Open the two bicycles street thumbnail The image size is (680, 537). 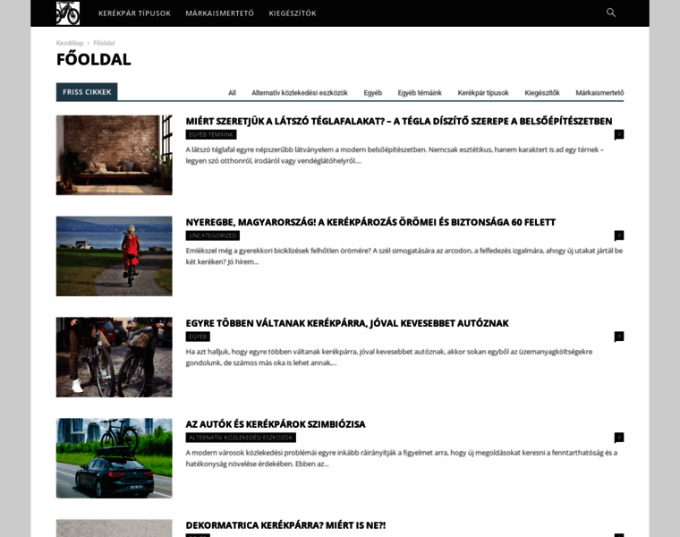pos(114,357)
